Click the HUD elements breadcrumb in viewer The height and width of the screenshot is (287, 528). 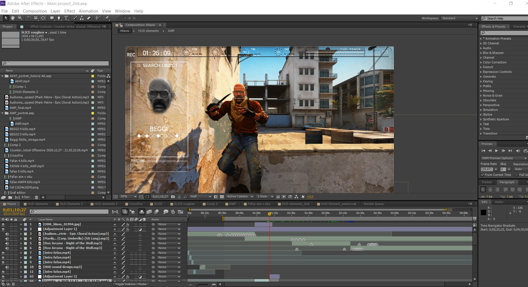click(x=148, y=31)
